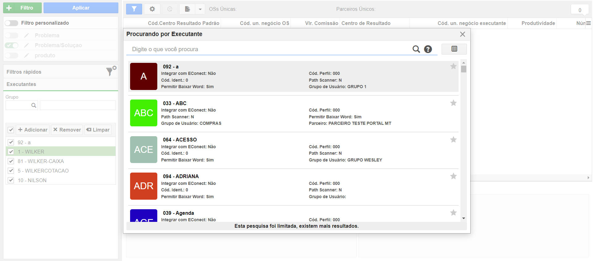Screen dimensions: 593x261
Task: Sort by Centro de Resultado column
Action: click(x=366, y=23)
